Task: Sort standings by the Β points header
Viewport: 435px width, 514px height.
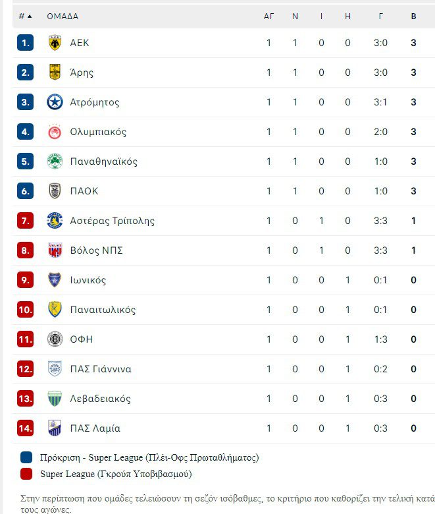Action: coord(413,16)
